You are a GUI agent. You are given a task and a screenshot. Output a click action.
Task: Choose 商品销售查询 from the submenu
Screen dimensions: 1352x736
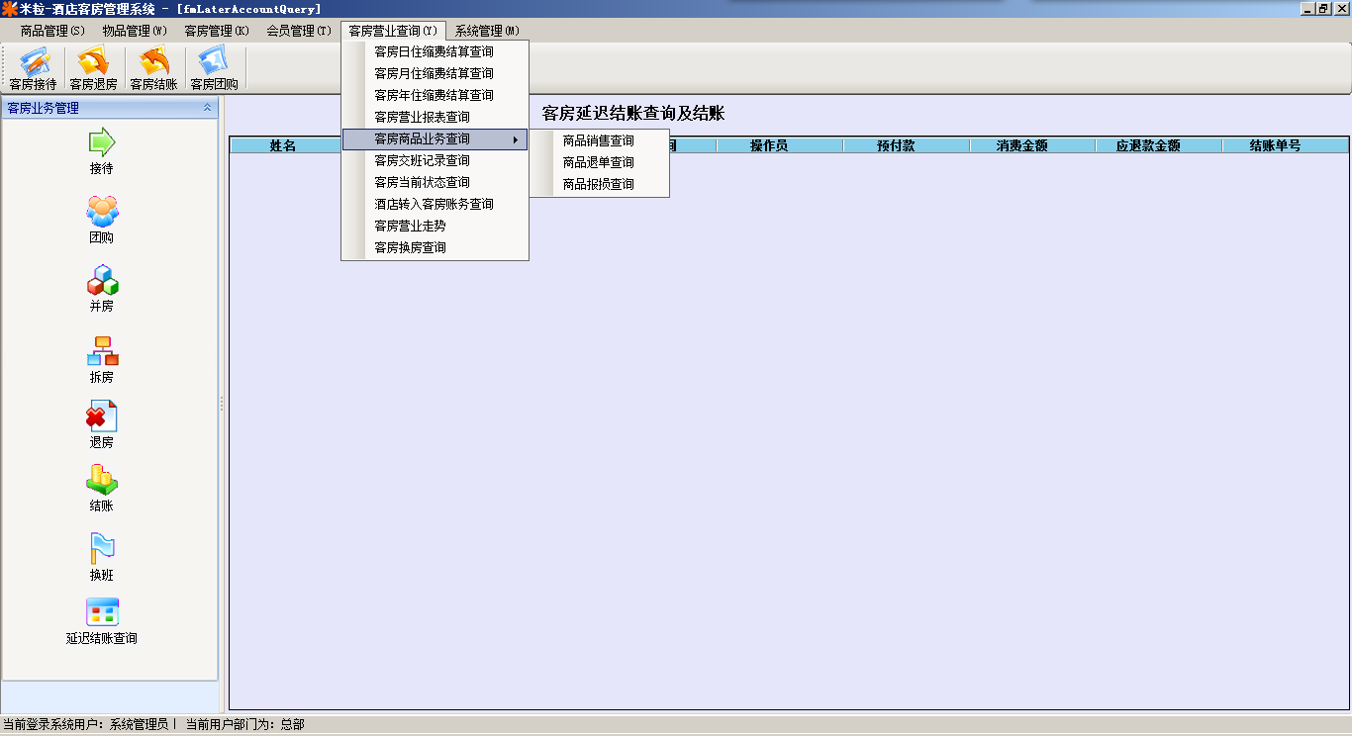(x=599, y=140)
